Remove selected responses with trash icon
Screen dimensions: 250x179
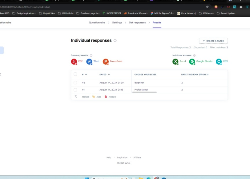[x=110, y=97]
